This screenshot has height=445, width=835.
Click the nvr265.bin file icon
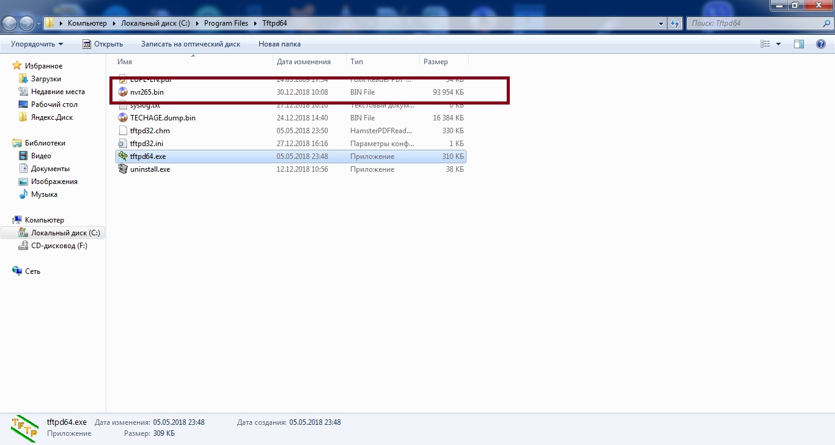pos(123,92)
